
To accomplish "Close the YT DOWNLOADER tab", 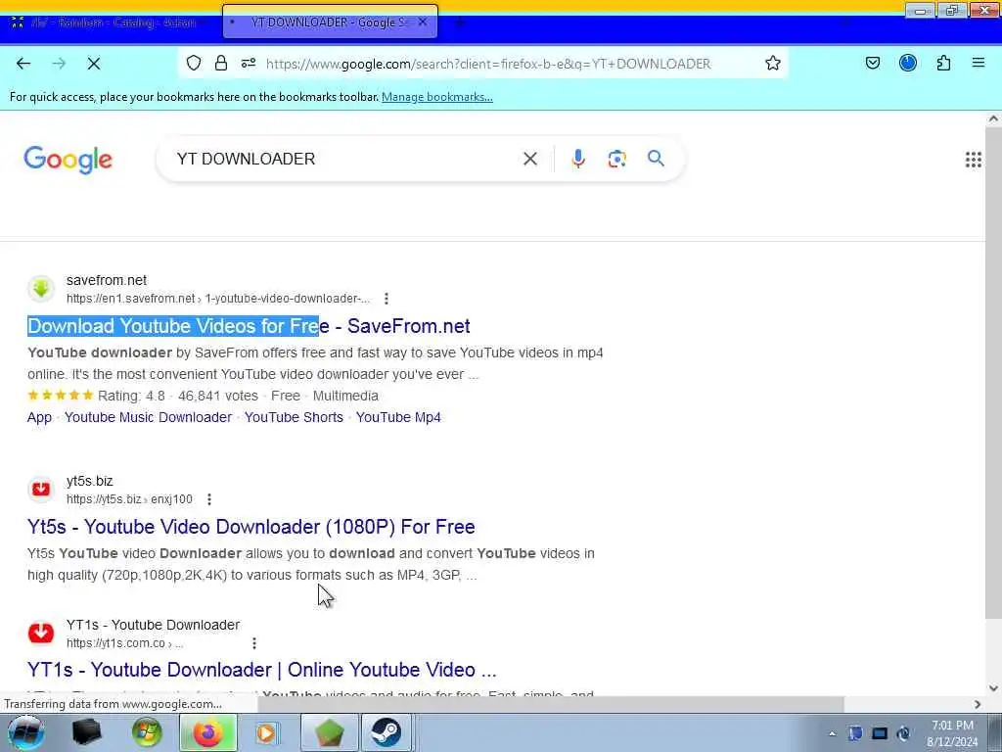I will point(423,22).
